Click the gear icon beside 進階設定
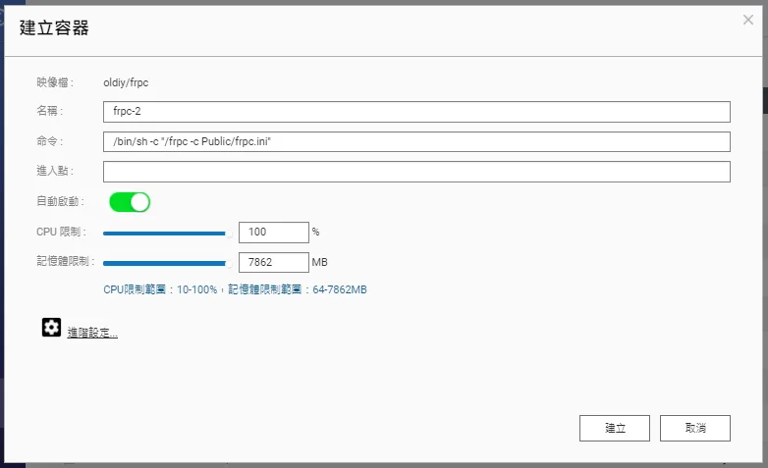768x468 pixels. click(x=51, y=328)
